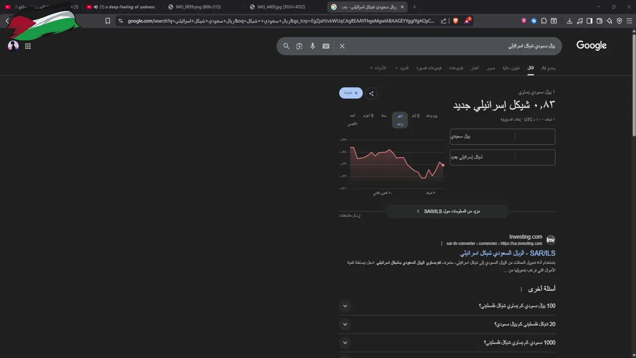Click the magnifier search icon in search box
This screenshot has height=358, width=636.
tap(286, 46)
